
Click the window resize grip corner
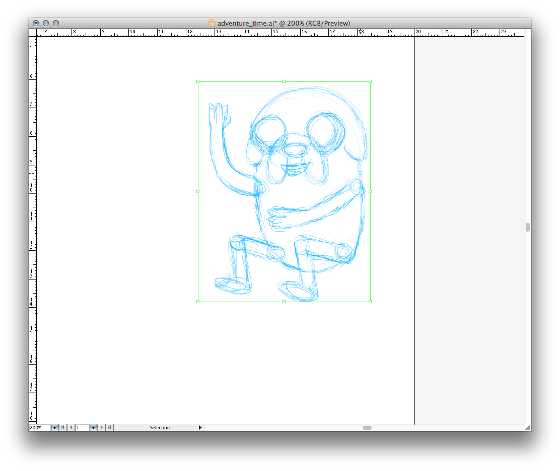pyautogui.click(x=527, y=428)
